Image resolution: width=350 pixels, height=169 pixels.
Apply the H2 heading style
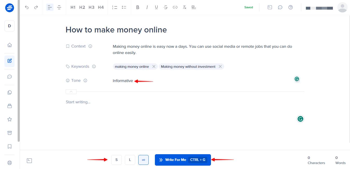pyautogui.click(x=82, y=7)
